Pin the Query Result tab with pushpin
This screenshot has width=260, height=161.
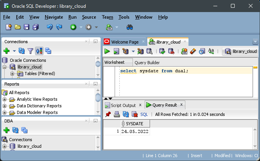click(x=108, y=114)
